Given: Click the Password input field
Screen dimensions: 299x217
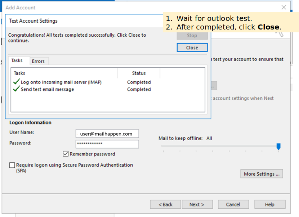Looking at the screenshot, I should (107, 144).
